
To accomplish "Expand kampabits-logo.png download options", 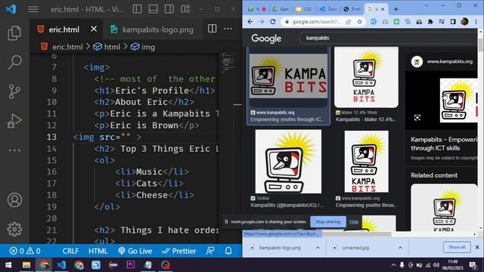I will [318, 248].
